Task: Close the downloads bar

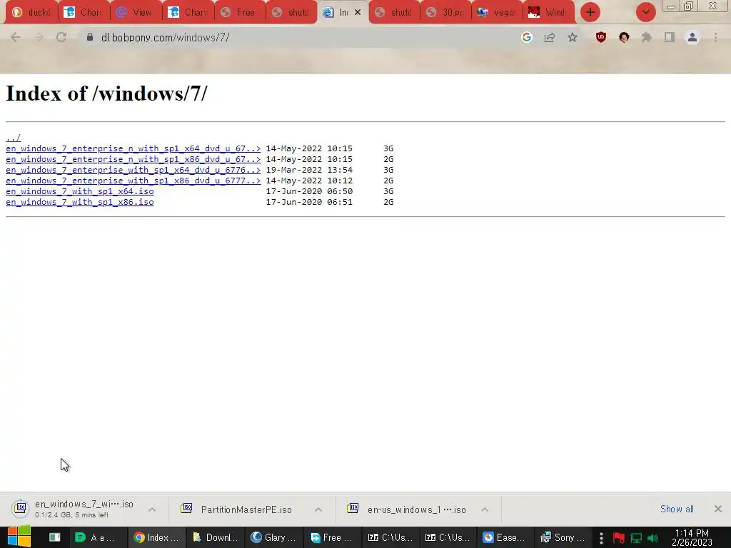Action: (x=718, y=509)
